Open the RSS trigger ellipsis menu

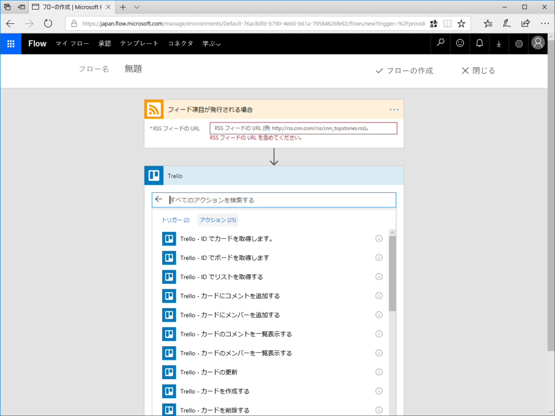point(394,109)
